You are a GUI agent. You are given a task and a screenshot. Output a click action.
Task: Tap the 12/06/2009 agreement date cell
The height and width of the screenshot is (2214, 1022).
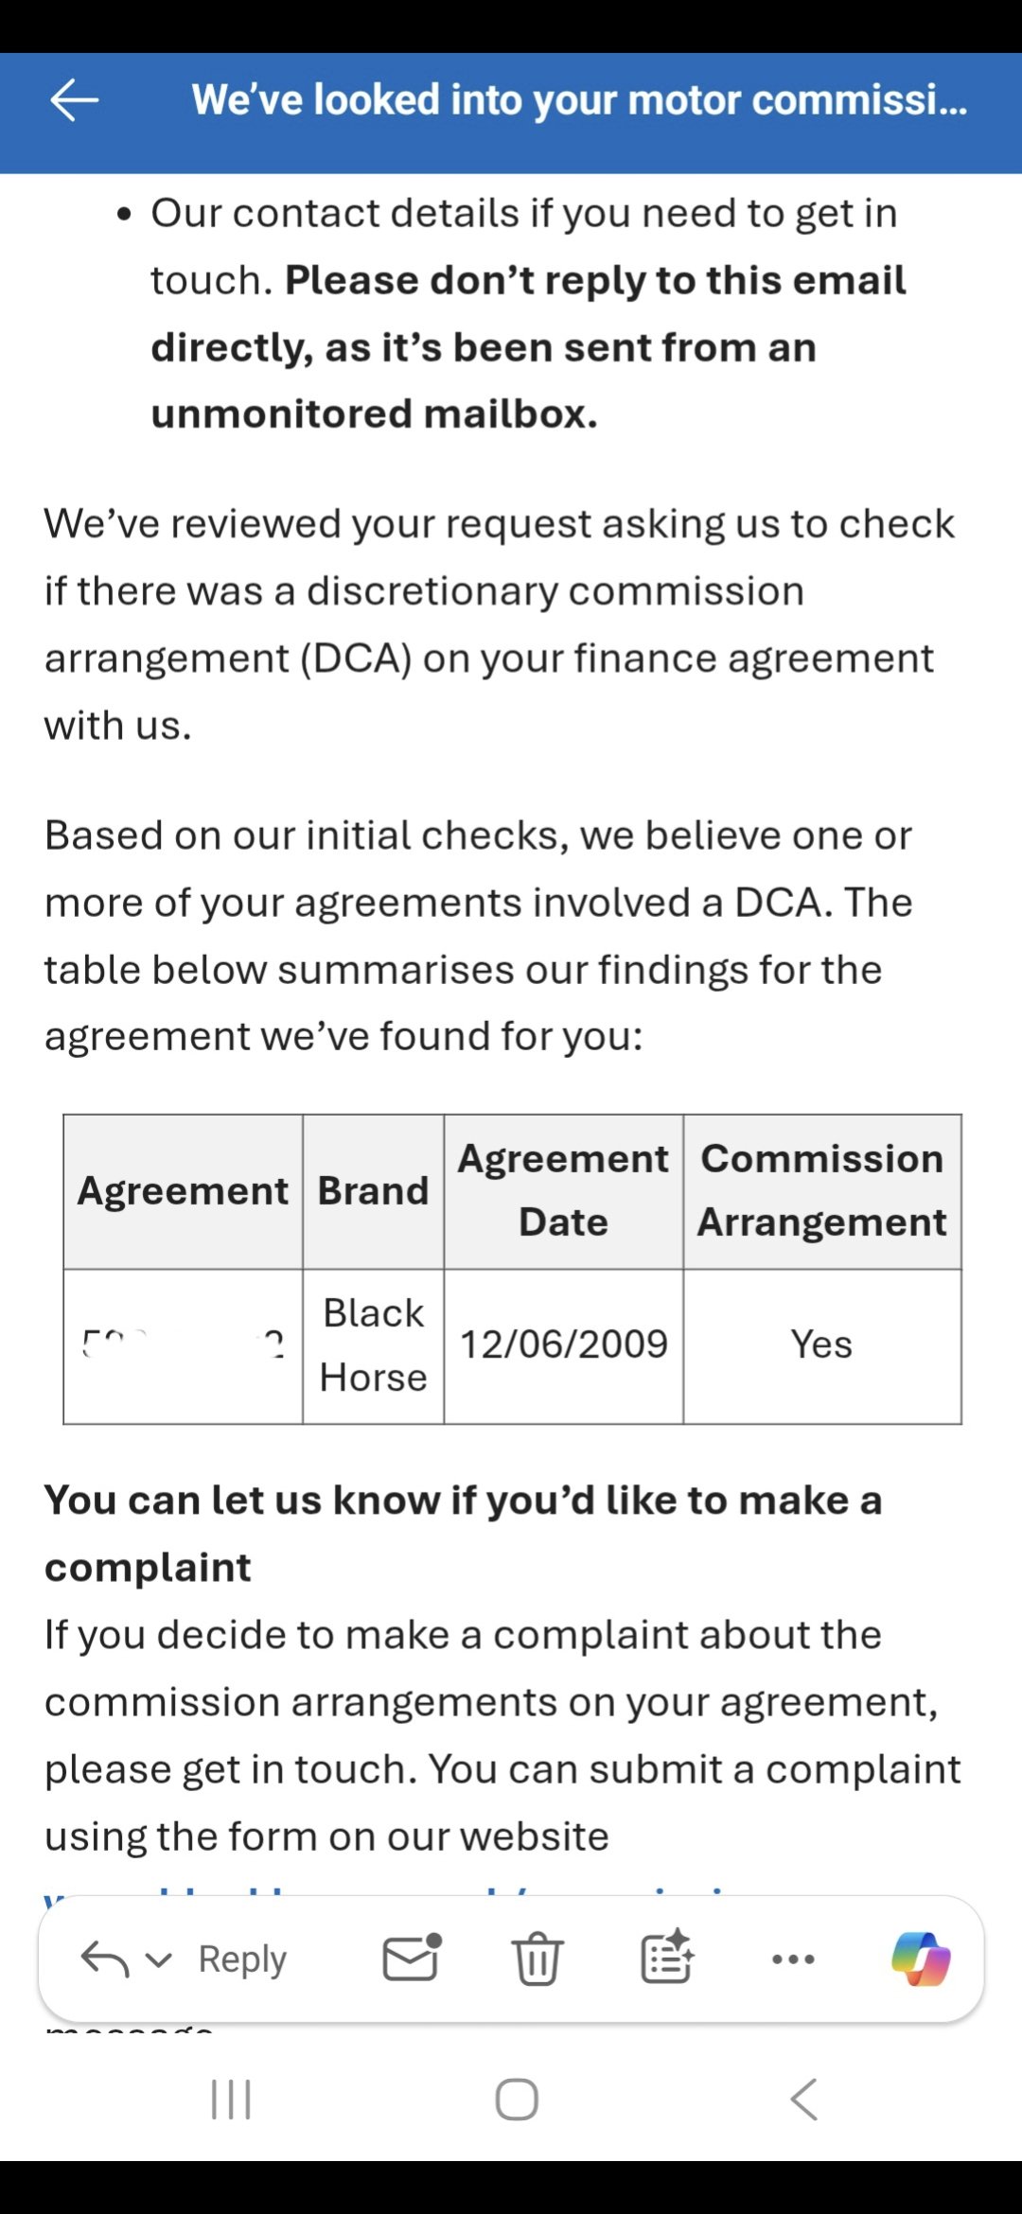(564, 1344)
